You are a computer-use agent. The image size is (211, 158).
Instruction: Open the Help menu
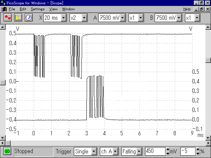[x=187, y=9]
